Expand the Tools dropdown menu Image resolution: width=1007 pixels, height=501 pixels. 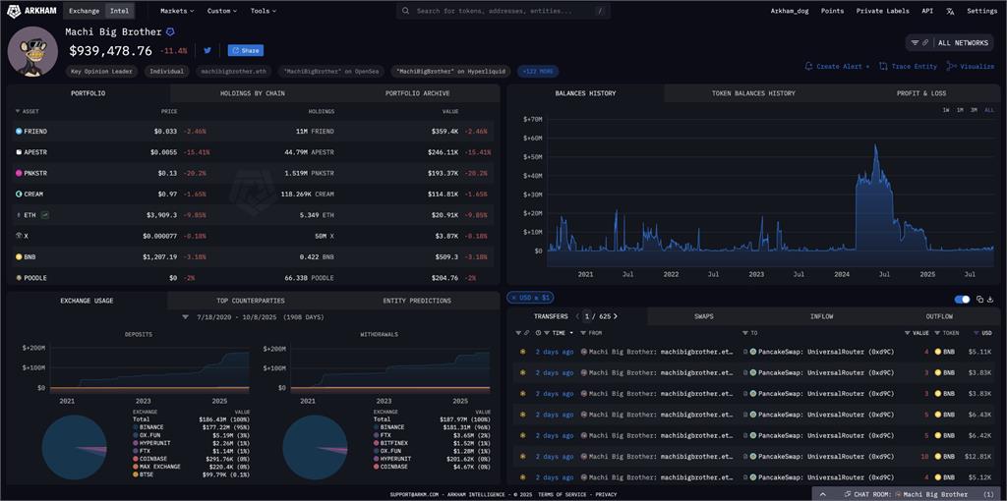pyautogui.click(x=263, y=11)
